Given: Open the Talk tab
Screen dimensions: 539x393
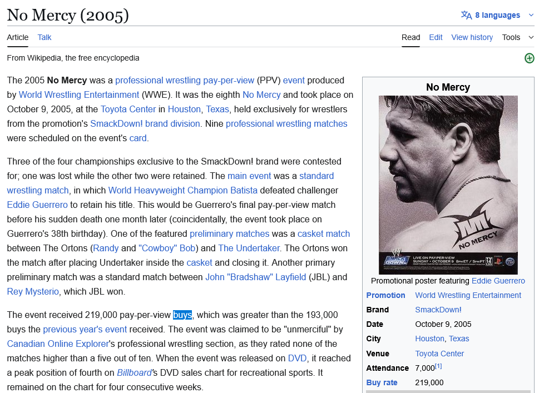Looking at the screenshot, I should pos(44,37).
